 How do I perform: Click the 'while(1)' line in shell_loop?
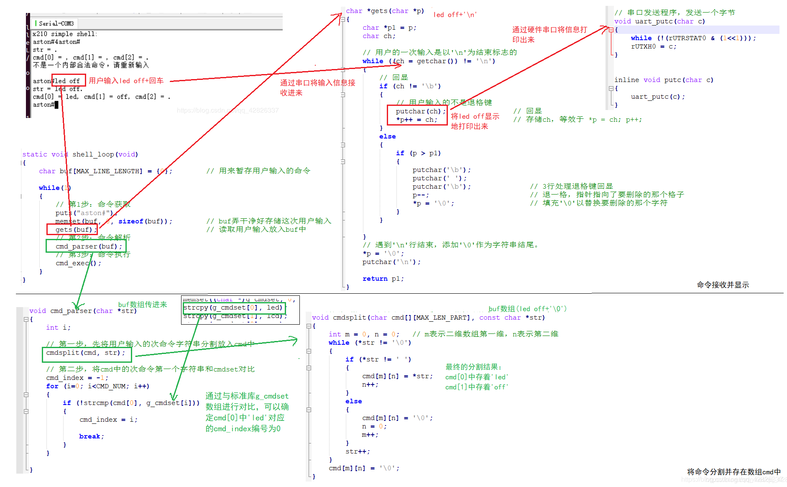click(x=55, y=188)
